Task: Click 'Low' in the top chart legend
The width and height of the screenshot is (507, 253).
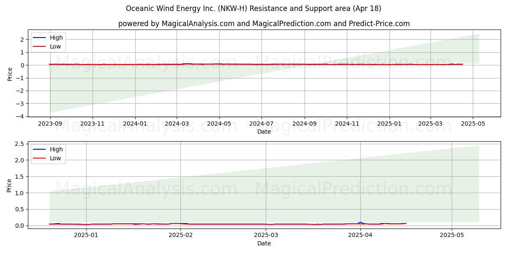Action: [x=55, y=46]
